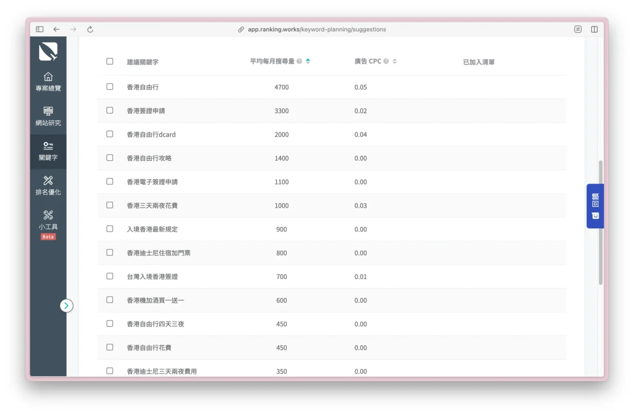This screenshot has height=415, width=634.
Task: Click the CPC value 0.02
Action: click(361, 111)
